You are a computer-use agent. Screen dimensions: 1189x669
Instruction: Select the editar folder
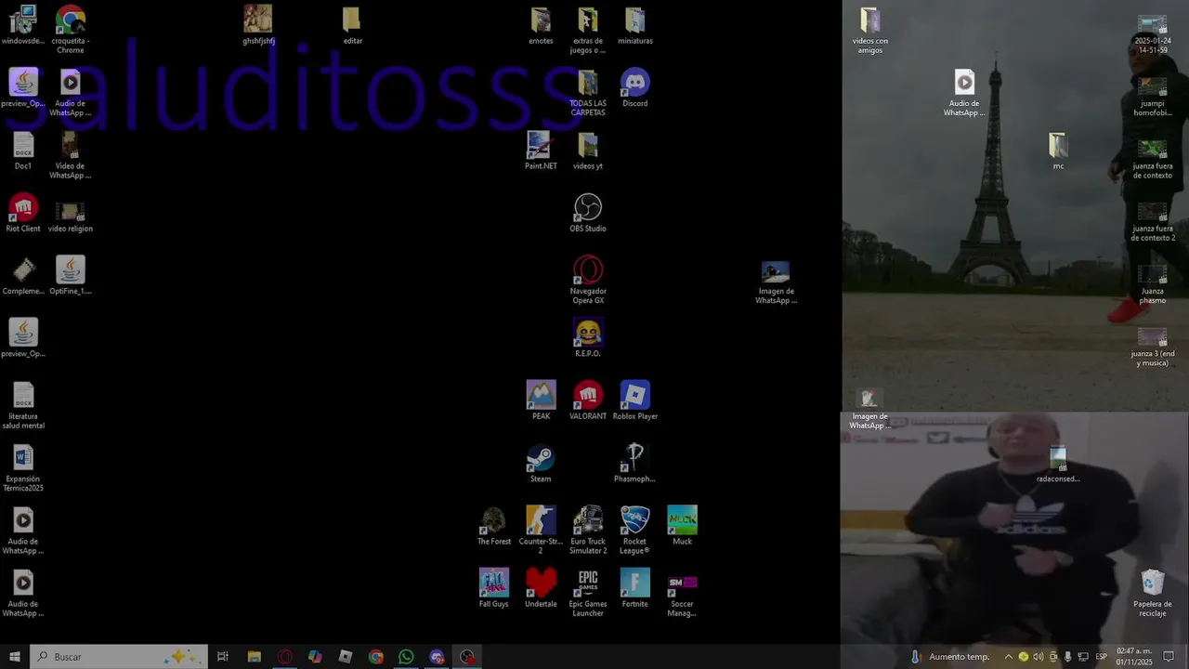352,25
